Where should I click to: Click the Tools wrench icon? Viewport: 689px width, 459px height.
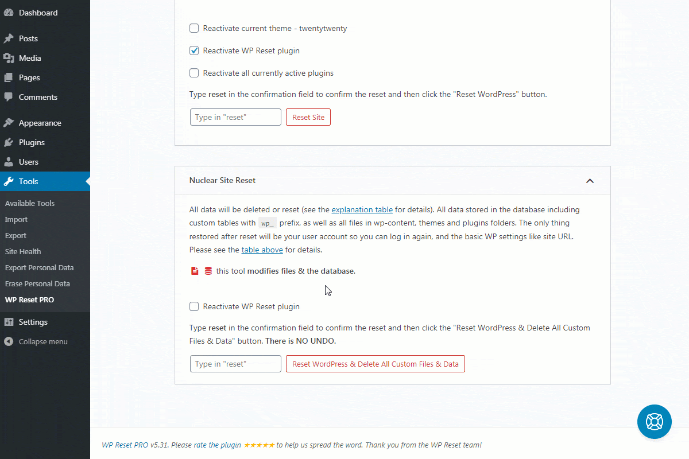[9, 181]
